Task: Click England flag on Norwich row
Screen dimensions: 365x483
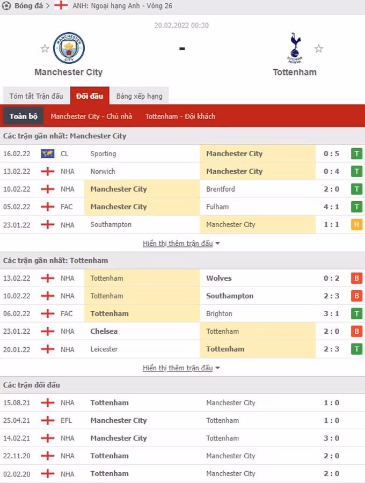Action: tap(48, 171)
